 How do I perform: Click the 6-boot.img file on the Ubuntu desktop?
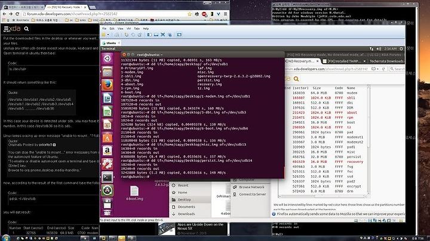[134, 193]
